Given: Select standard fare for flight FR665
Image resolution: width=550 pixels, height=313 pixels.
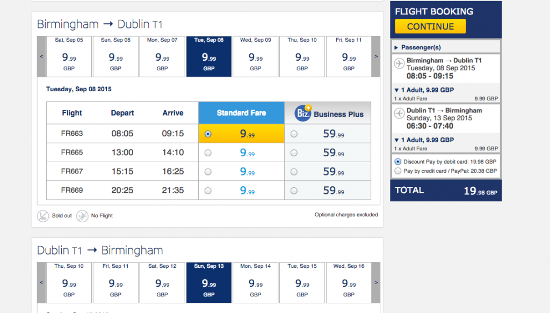Looking at the screenshot, I should pos(208,153).
